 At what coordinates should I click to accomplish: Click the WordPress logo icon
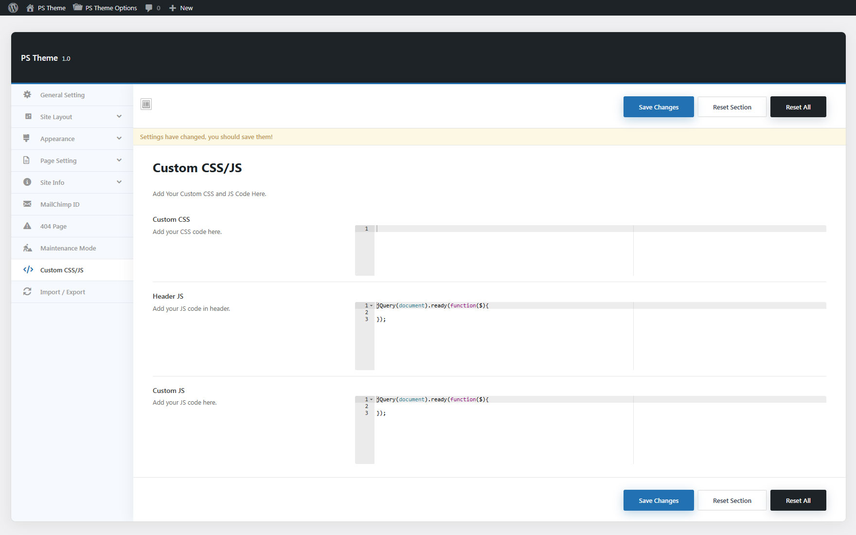click(13, 8)
